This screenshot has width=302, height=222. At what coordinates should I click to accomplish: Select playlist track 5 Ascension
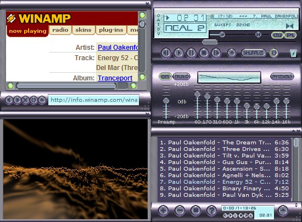pyautogui.click(x=224, y=169)
